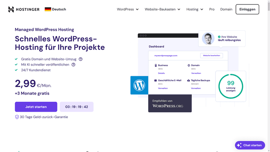
Task: Select the 2,99 price text
Action: pos(25,84)
